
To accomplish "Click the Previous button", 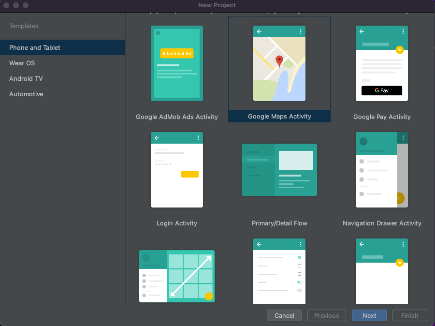I will click(326, 315).
